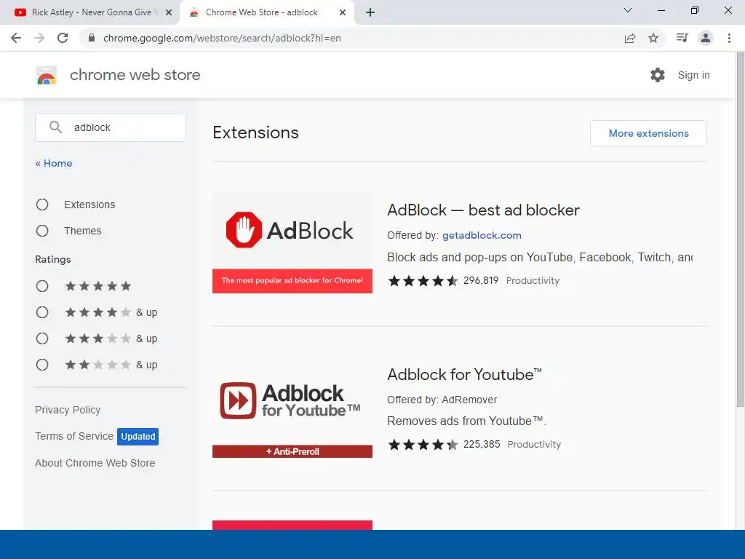The width and height of the screenshot is (745, 559).
Task: Open the Chrome profile avatar
Action: [706, 38]
